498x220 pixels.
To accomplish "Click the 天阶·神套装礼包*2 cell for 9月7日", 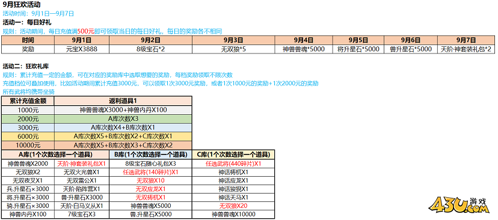I will point(466,49).
